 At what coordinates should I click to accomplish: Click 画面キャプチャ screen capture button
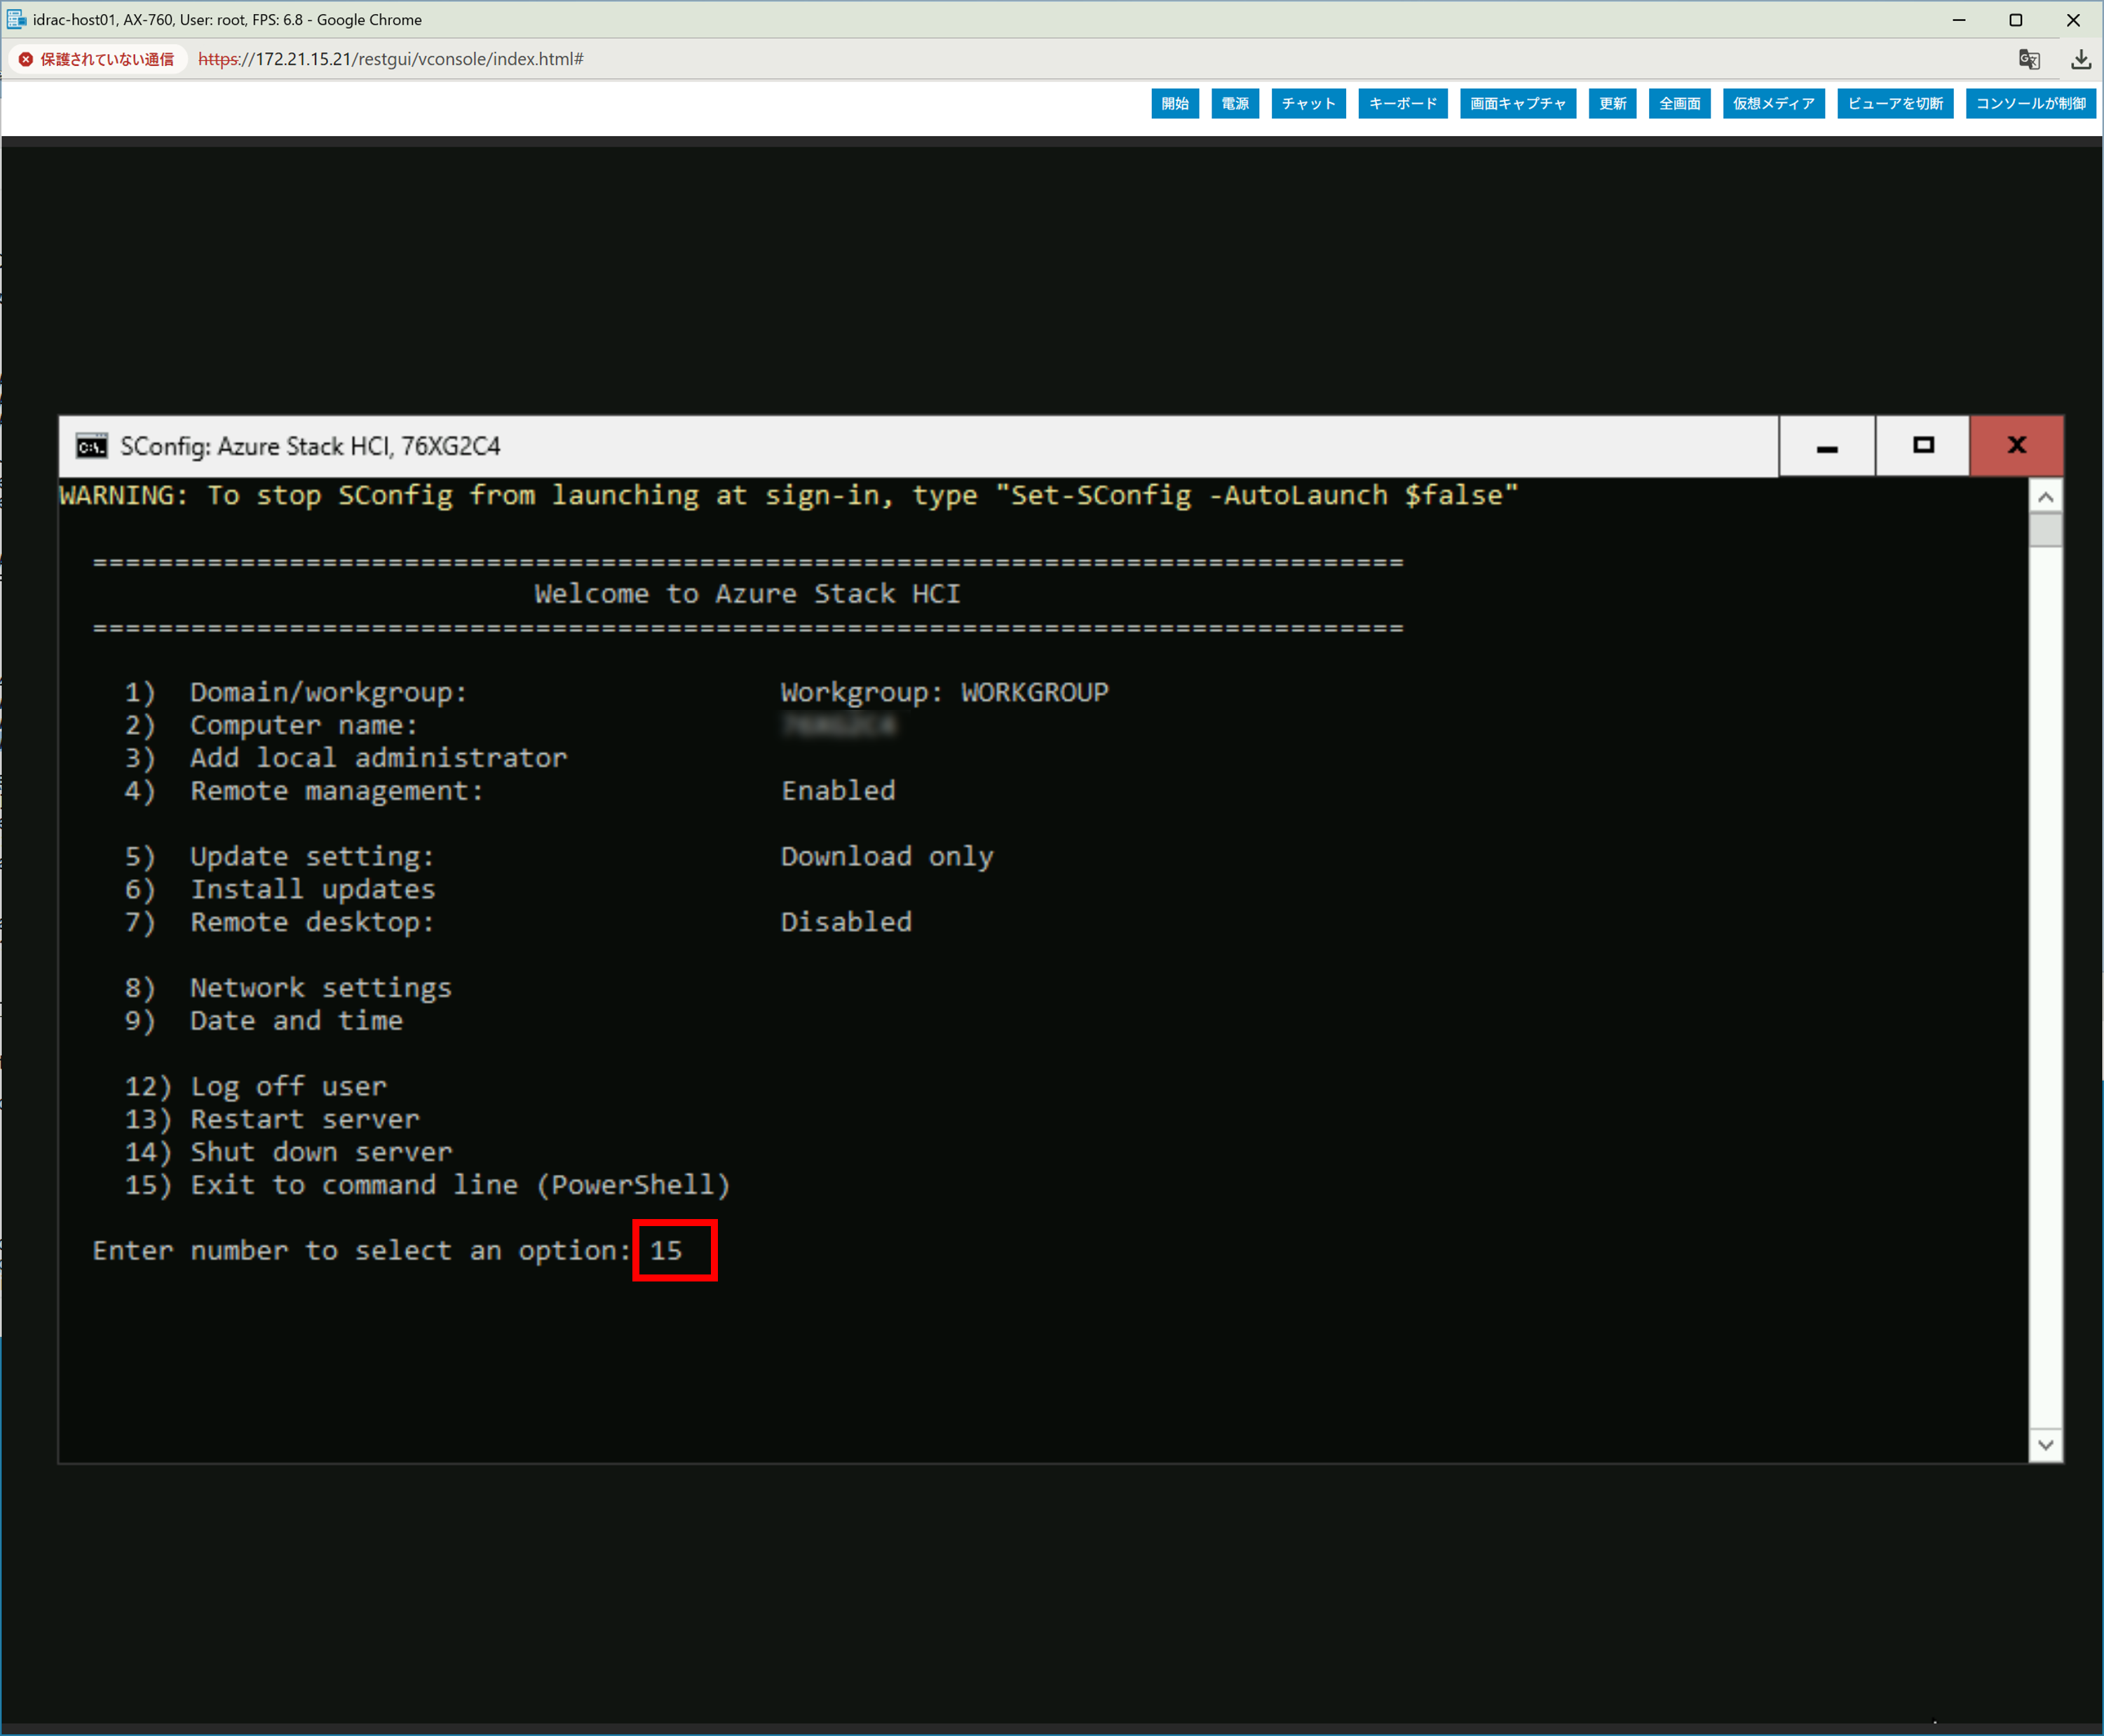click(x=1517, y=103)
